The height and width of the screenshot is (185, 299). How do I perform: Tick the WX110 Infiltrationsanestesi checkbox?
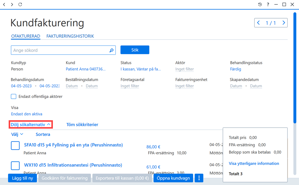click(x=15, y=166)
